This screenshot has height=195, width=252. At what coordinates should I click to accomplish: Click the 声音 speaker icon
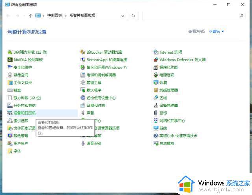(83, 113)
